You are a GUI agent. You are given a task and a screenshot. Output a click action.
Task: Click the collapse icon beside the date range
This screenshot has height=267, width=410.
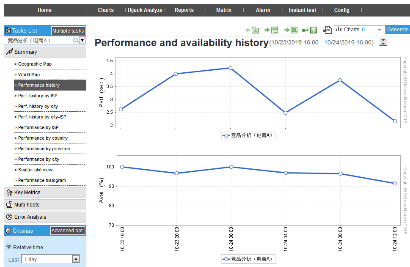coord(383,41)
